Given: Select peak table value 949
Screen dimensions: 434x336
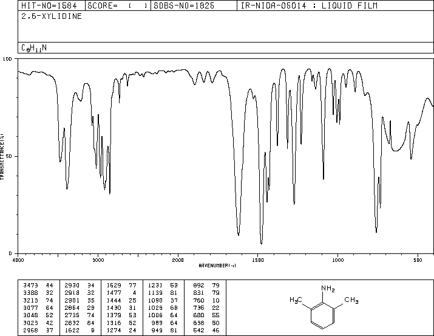Looking at the screenshot, I should point(157,331).
